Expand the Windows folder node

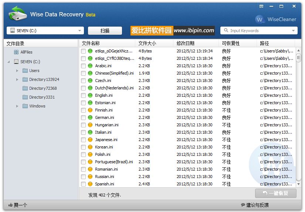pos(17,106)
